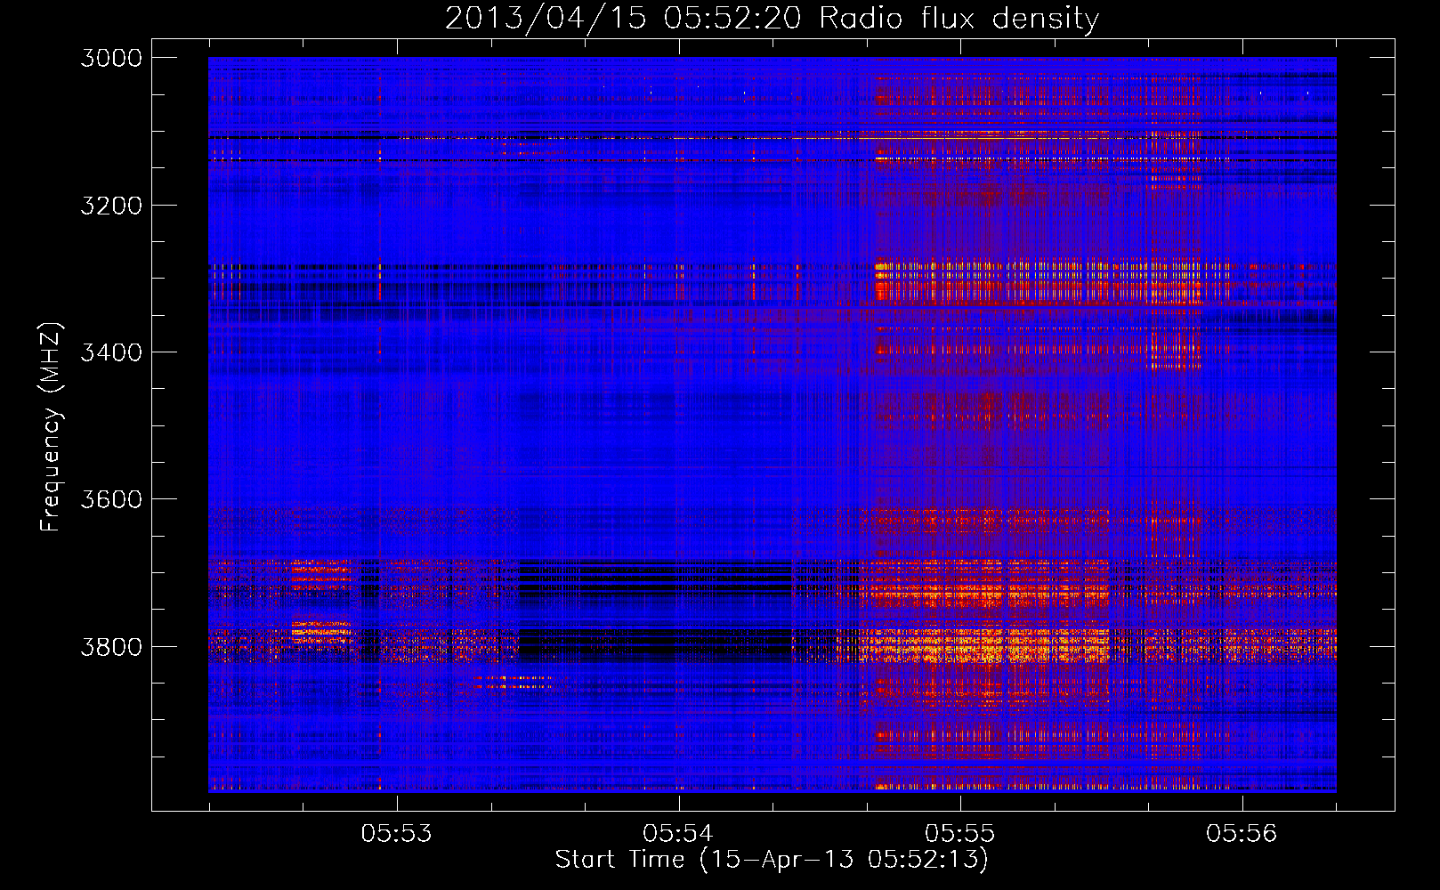The image size is (1440, 890).
Task: Click the 05:56 time axis label
Action: coord(1242,833)
